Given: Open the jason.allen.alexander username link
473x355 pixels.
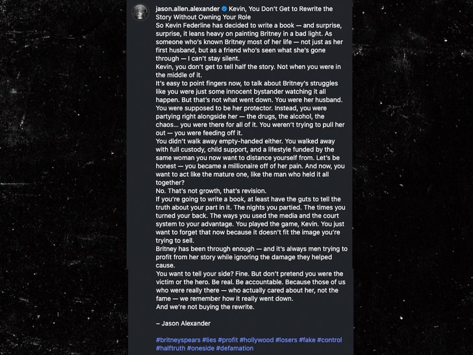Looking at the screenshot, I should coord(187,8).
